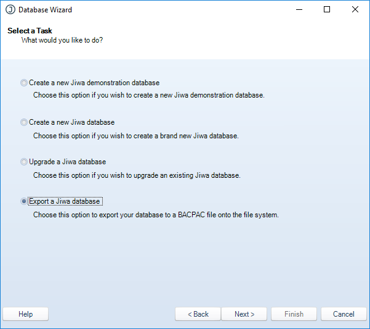Click the 'upgrade an existing Jiwa database' description

tap(137, 175)
